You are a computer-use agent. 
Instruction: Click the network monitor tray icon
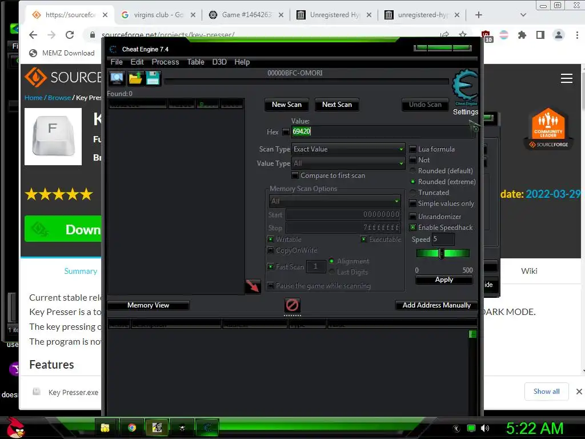471,428
